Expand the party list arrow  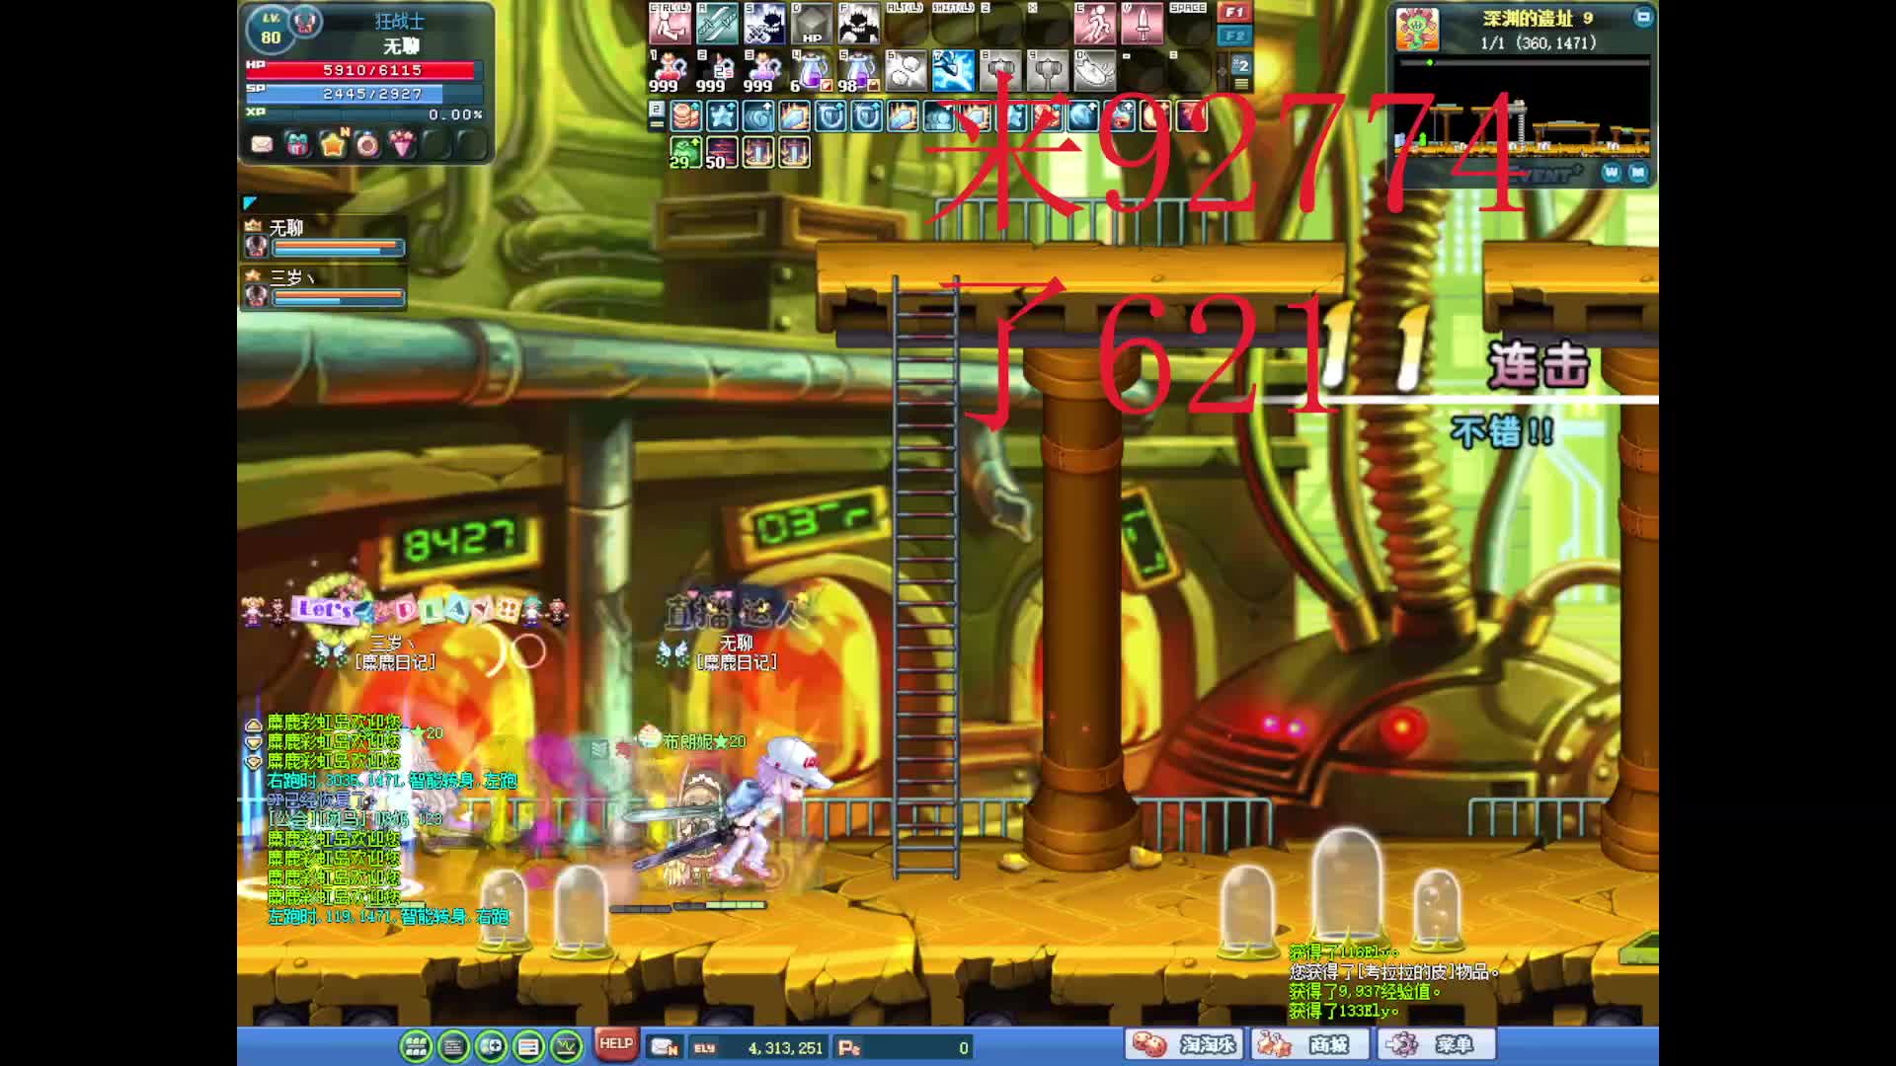pyautogui.click(x=250, y=202)
